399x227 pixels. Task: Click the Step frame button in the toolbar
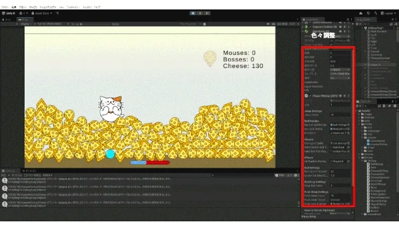click(x=207, y=13)
